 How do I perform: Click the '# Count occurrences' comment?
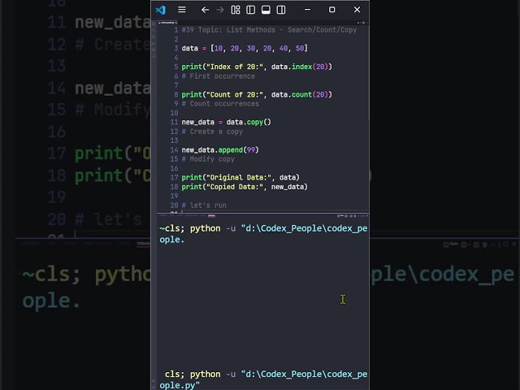tap(220, 104)
